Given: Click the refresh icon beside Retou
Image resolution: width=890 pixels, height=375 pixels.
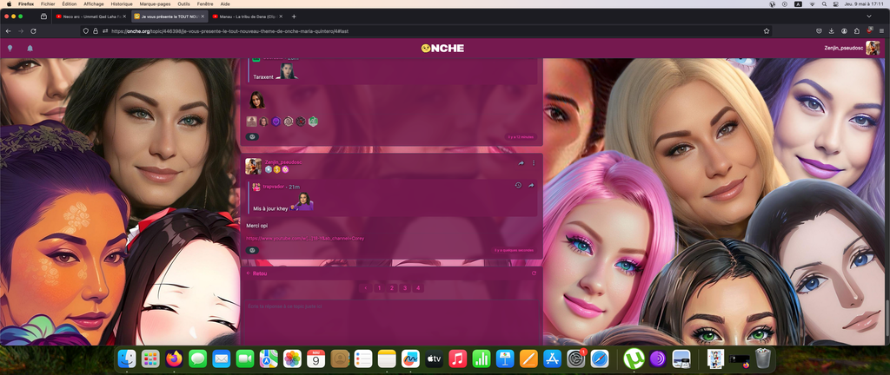Looking at the screenshot, I should [x=533, y=273].
